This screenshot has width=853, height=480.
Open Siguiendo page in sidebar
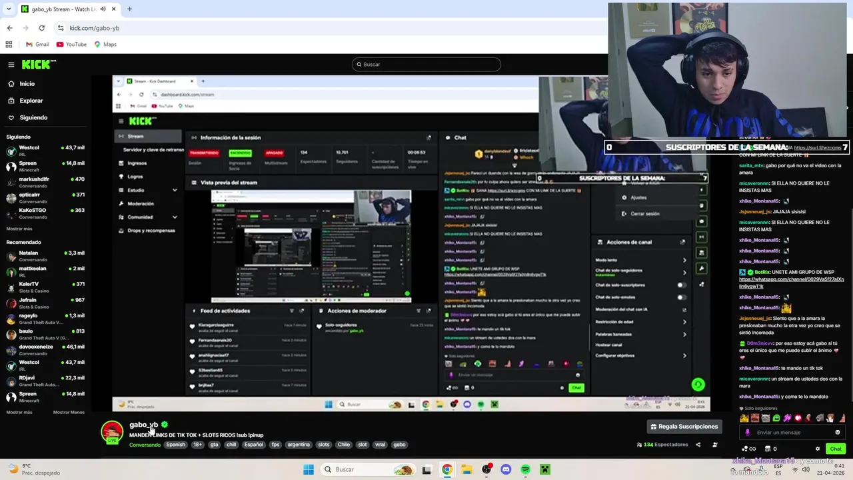point(33,118)
